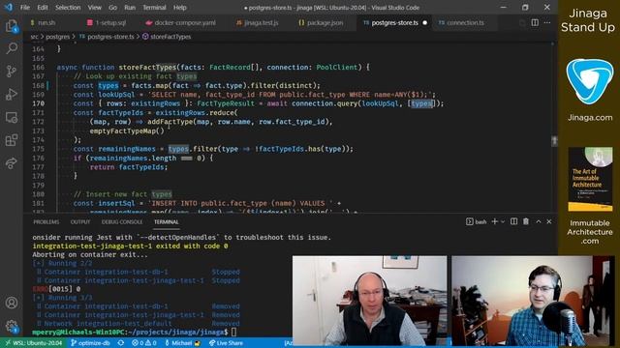Image resolution: width=620 pixels, height=348 pixels.
Task: Open the Extensions view
Action: tap(12, 140)
